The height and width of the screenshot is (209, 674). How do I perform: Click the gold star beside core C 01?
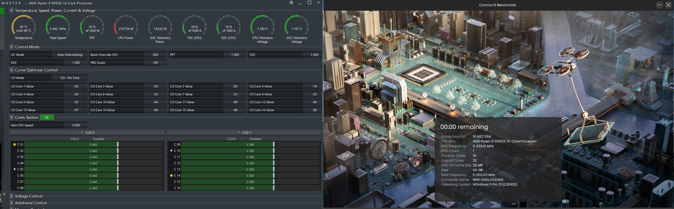14,144
